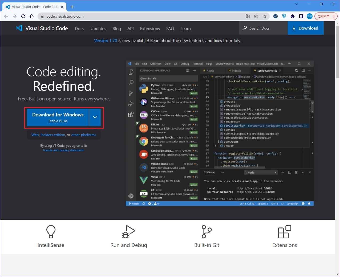Click the Built-in Git label
Viewport: 340px width, 277px height.
(207, 245)
